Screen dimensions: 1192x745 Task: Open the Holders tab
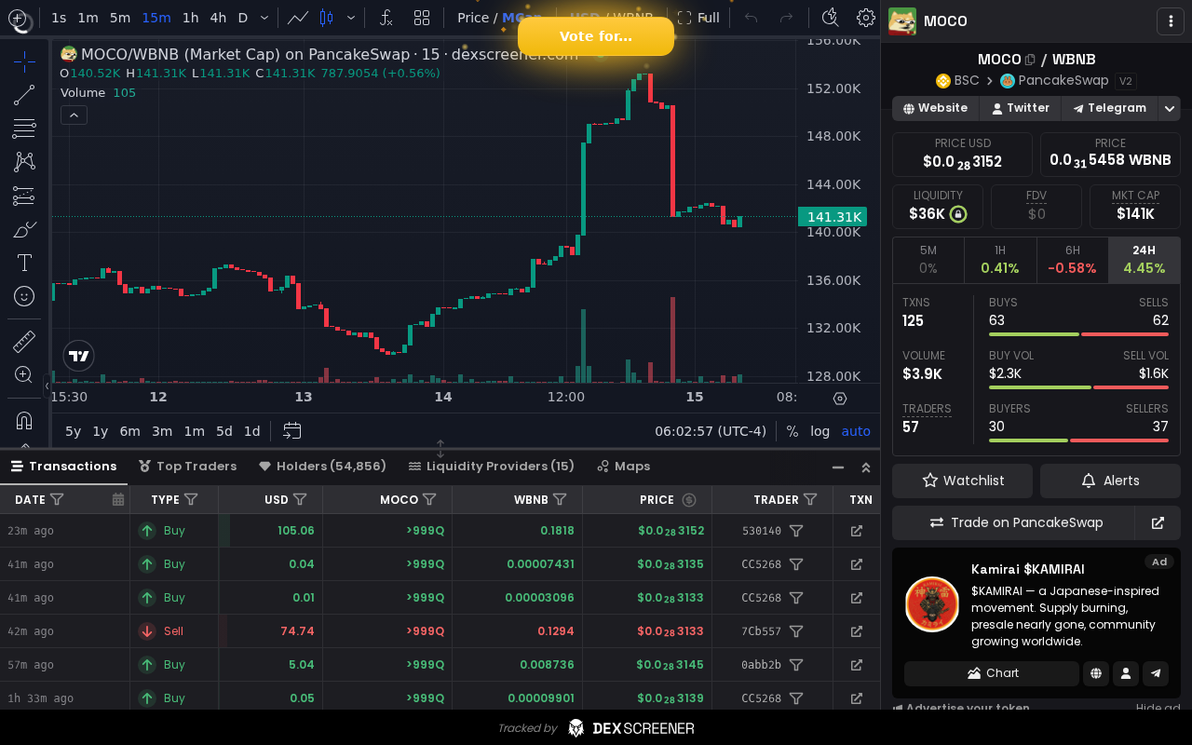pyautogui.click(x=322, y=467)
